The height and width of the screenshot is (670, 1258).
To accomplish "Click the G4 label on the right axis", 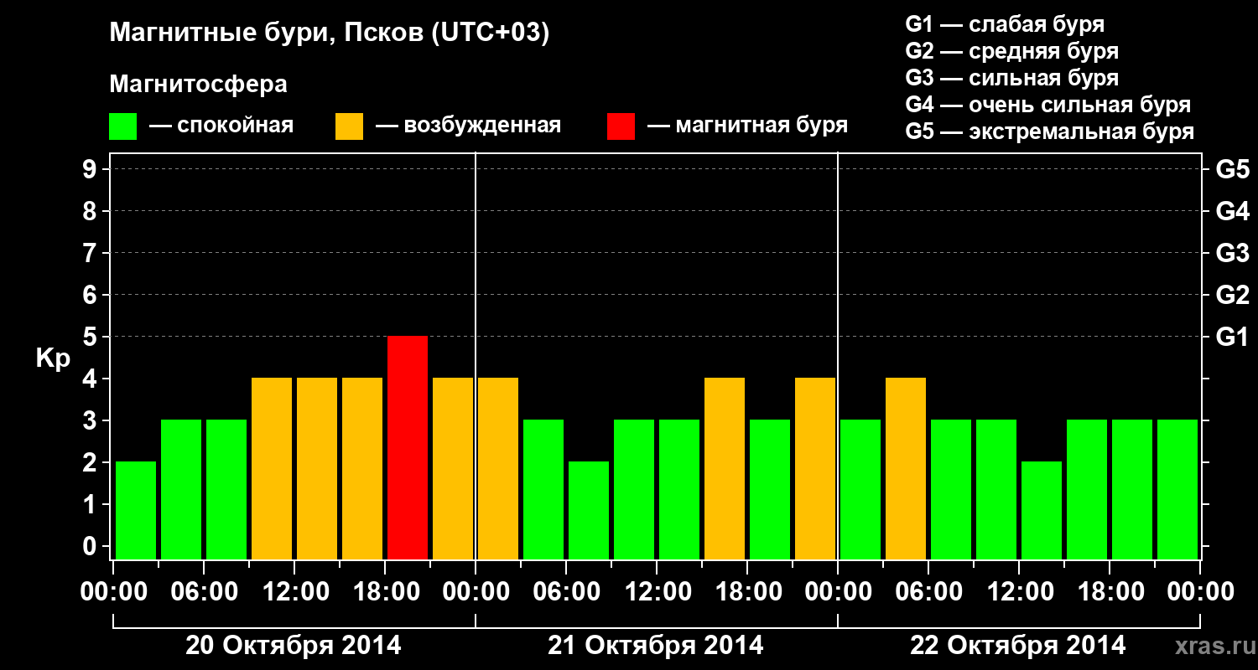I will pos(1232,211).
